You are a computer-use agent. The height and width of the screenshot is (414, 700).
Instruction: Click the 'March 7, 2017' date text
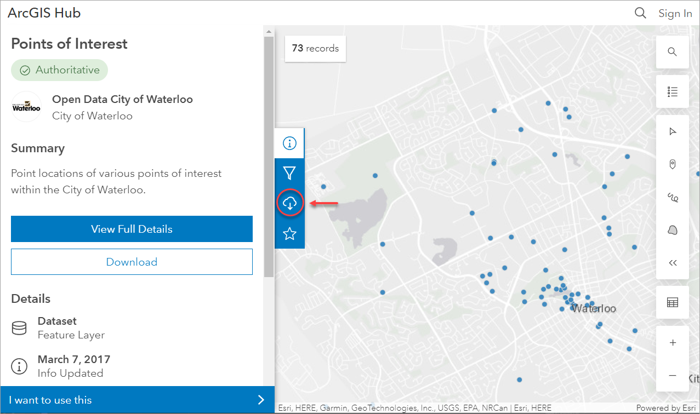coord(74,359)
